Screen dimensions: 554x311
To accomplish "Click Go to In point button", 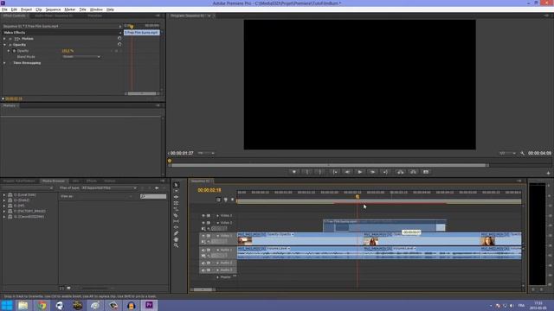I will click(334, 172).
